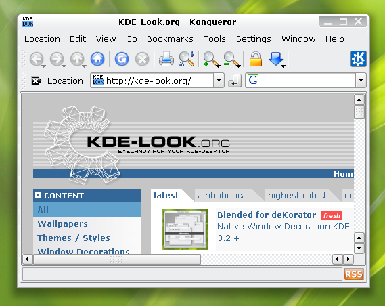Open the Up button dropdown arrow
This screenshot has width=385, height=306.
(x=84, y=66)
